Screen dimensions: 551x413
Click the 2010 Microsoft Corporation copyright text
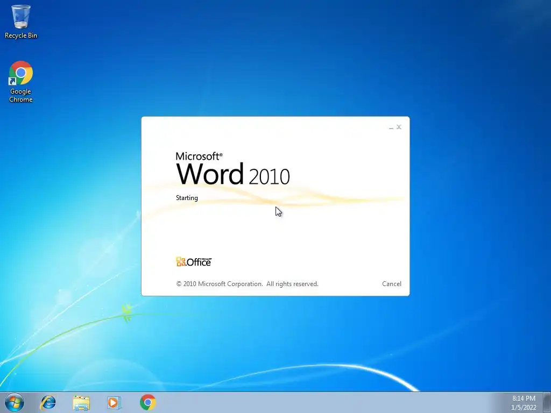point(247,284)
